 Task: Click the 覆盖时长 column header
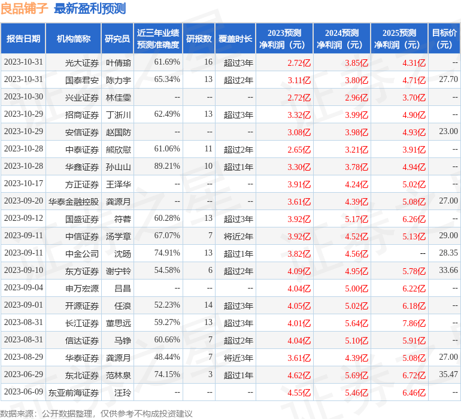click(235, 38)
